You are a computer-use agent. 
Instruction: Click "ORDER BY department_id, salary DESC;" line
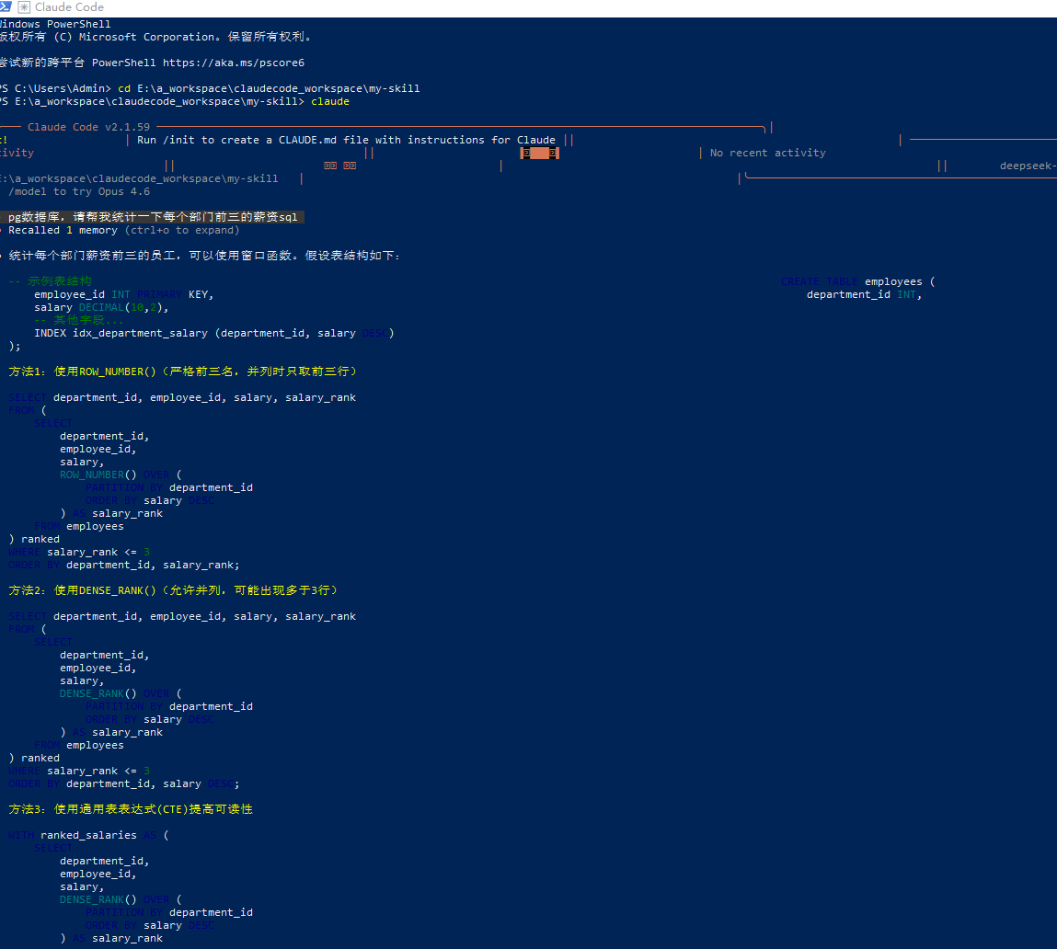tap(124, 784)
